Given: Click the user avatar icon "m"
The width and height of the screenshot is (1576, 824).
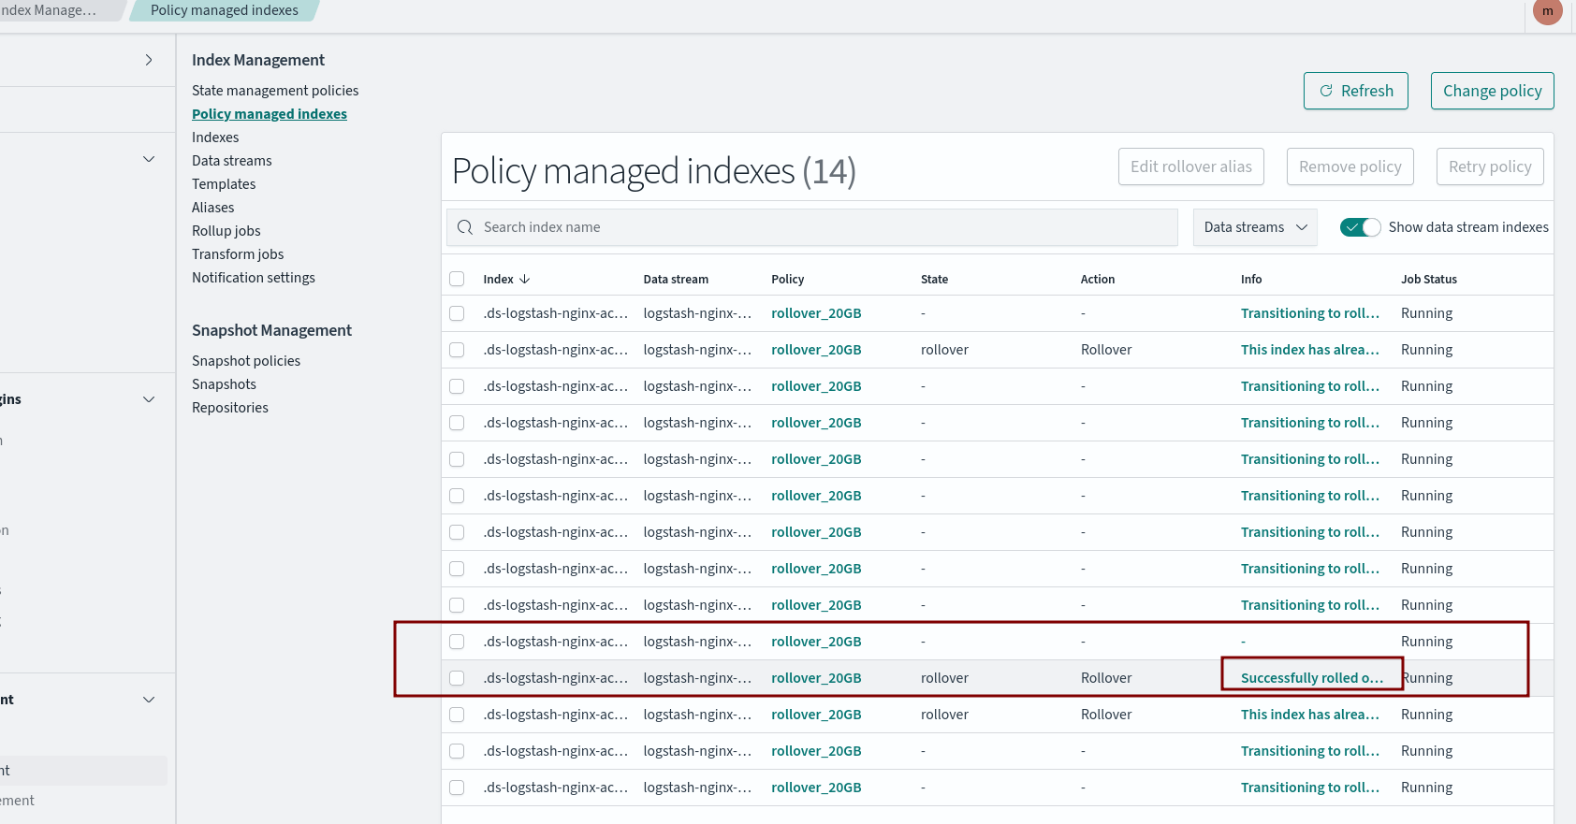Looking at the screenshot, I should [x=1547, y=11].
